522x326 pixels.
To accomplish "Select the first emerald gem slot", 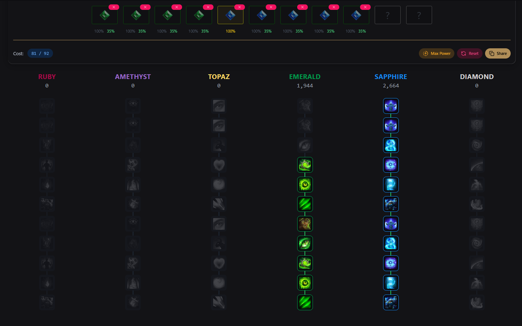I will (x=105, y=15).
